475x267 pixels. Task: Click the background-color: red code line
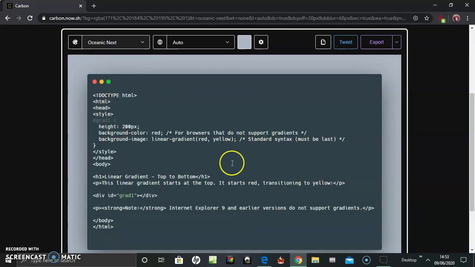tap(203, 133)
